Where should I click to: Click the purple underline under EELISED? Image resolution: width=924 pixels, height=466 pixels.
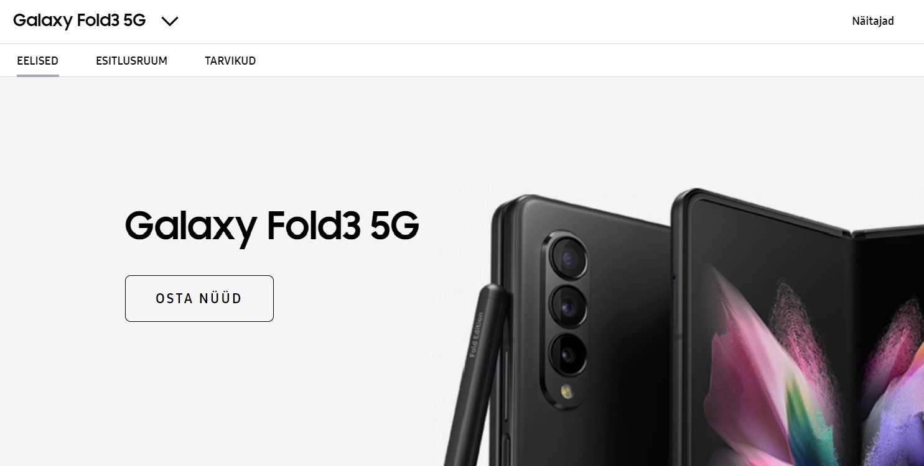click(x=38, y=75)
